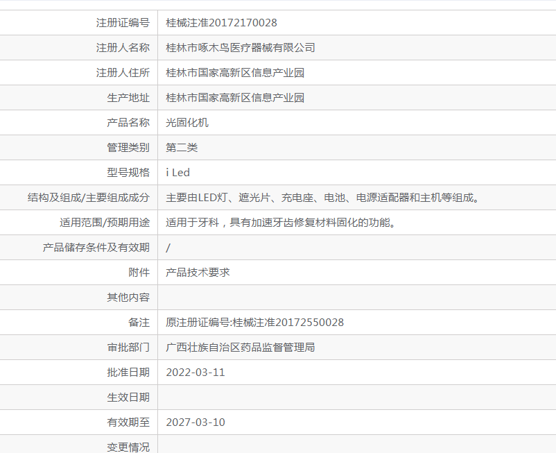Select category value 第二类
The height and width of the screenshot is (453, 556).
(182, 148)
